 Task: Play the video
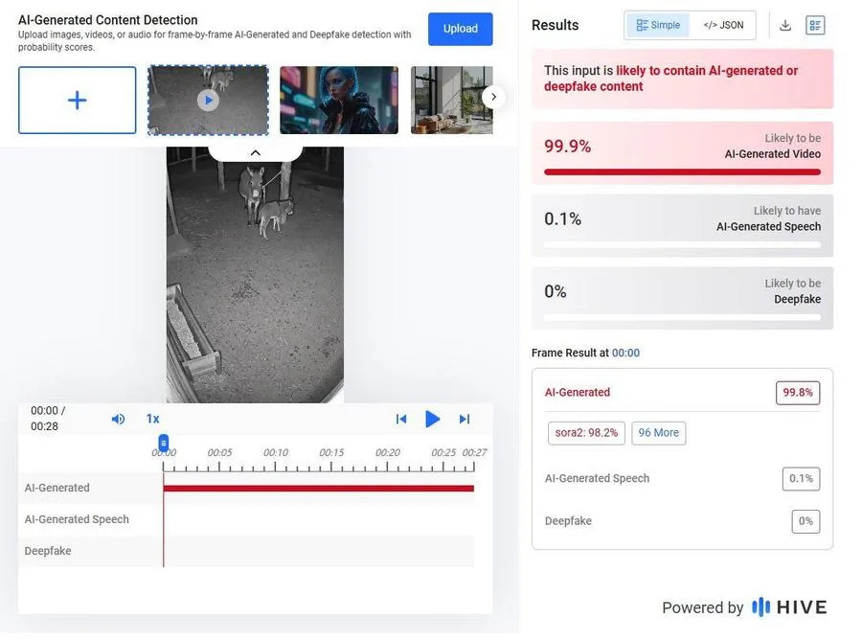pos(433,418)
